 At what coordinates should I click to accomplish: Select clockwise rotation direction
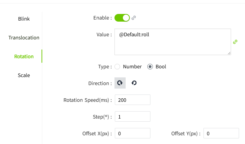click(x=120, y=83)
